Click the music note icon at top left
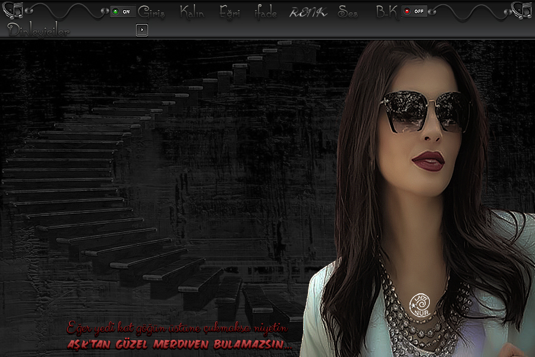The height and width of the screenshot is (357, 535). [x=13, y=10]
